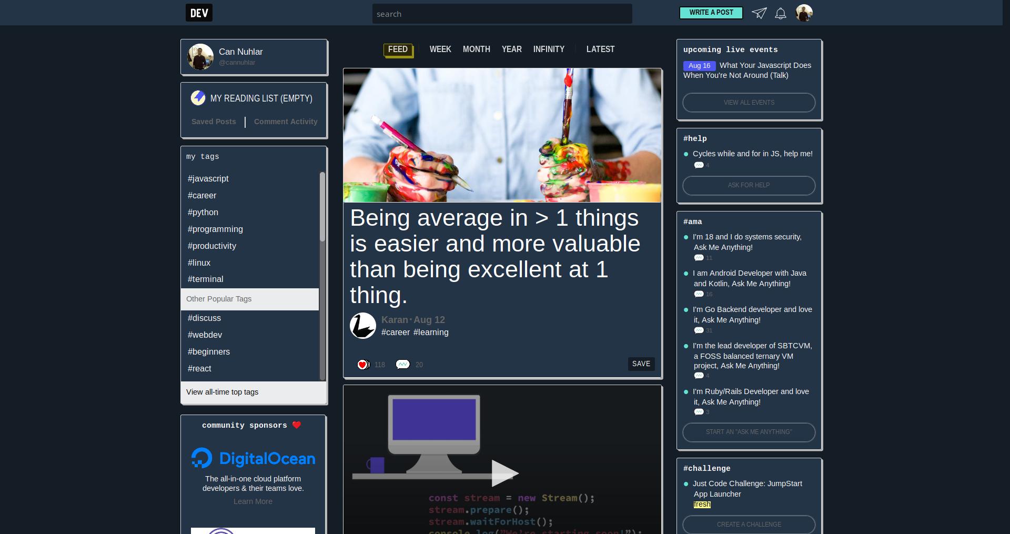Open Saved Posts
Image resolution: width=1010 pixels, height=534 pixels.
(213, 122)
